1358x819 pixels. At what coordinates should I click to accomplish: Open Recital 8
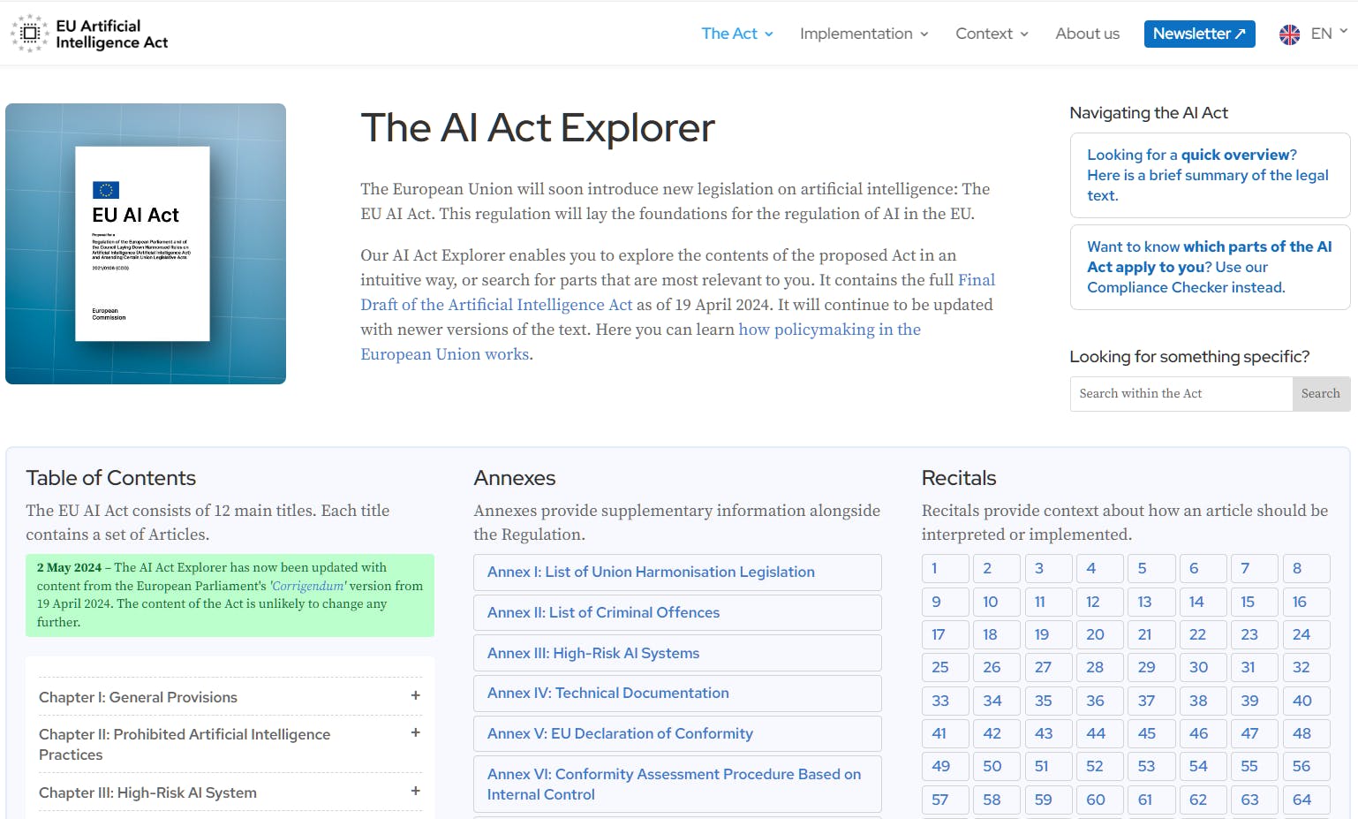point(1306,568)
